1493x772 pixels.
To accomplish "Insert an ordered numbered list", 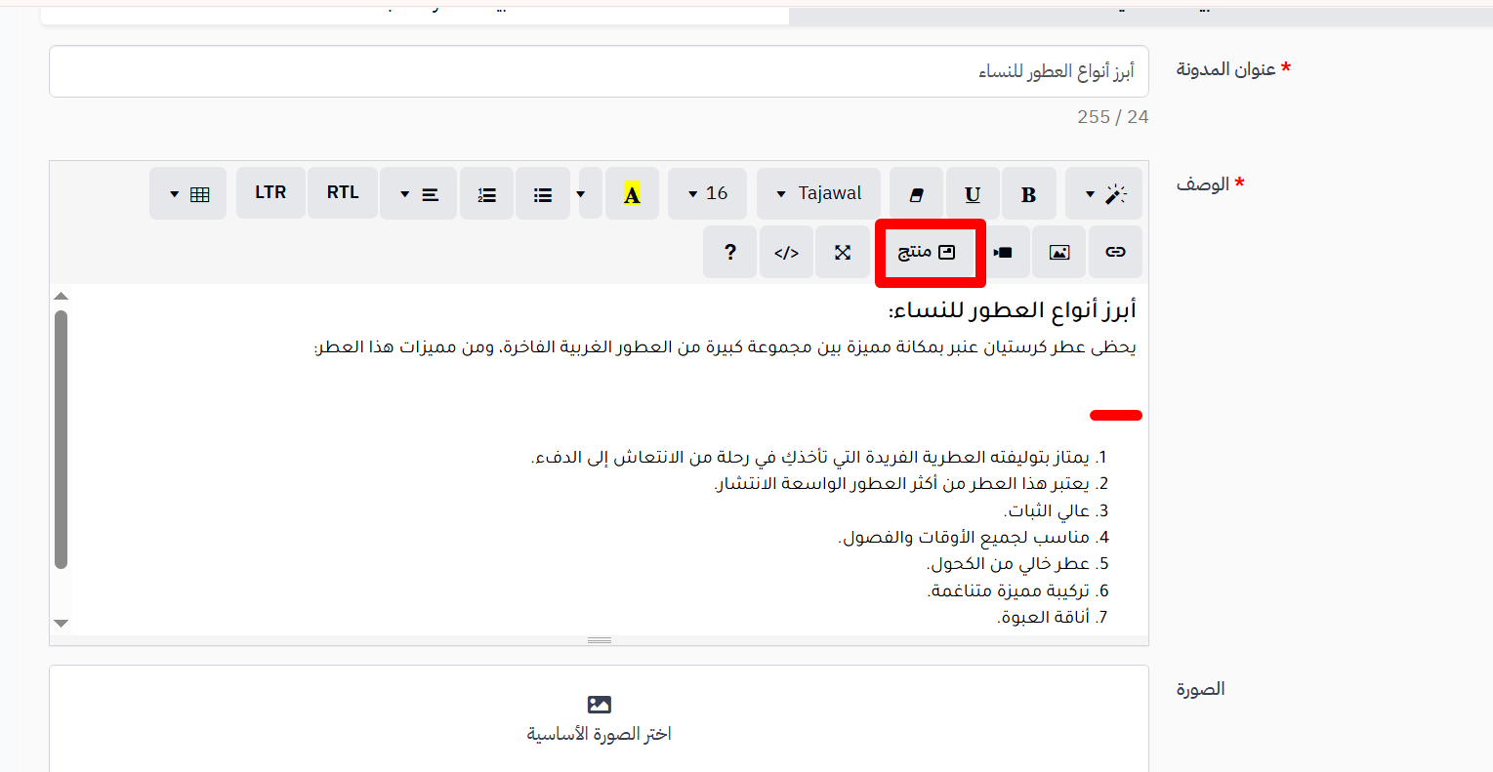I will click(487, 193).
